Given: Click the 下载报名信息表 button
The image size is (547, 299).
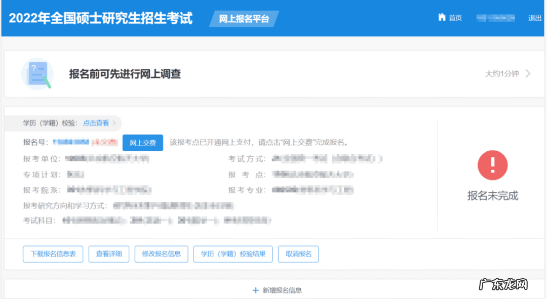Looking at the screenshot, I should click(x=53, y=254).
